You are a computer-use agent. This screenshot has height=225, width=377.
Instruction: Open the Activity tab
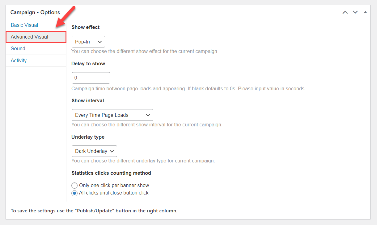(19, 60)
